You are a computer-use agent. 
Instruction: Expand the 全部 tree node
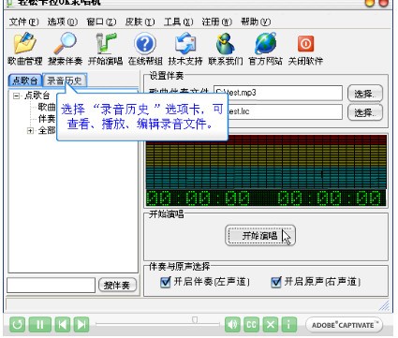(30, 130)
